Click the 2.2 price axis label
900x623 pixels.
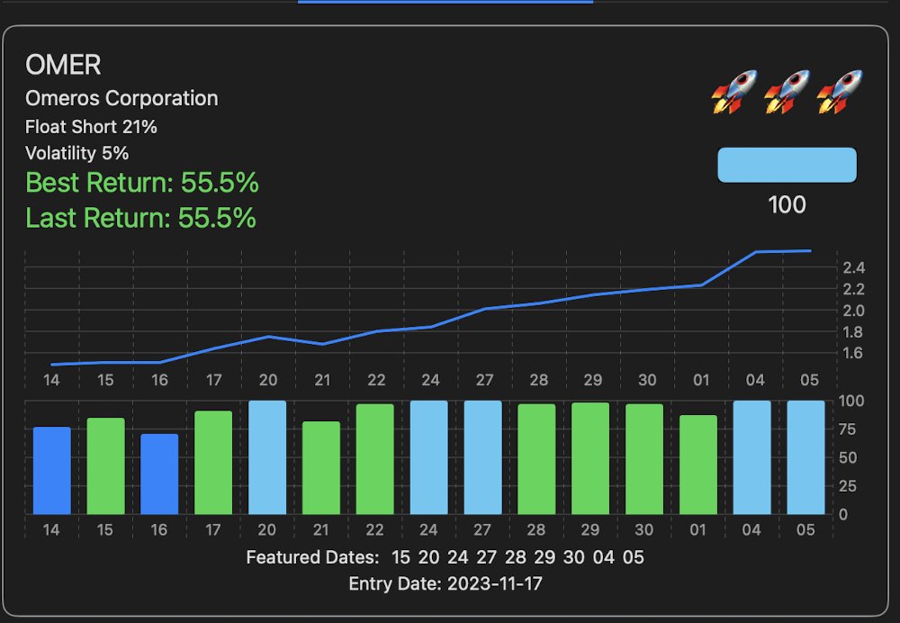[x=853, y=289]
